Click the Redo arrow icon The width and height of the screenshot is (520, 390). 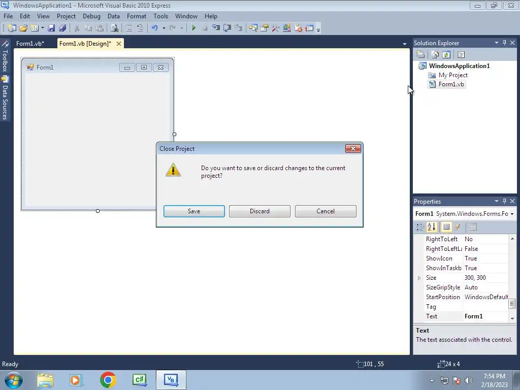coord(173,28)
